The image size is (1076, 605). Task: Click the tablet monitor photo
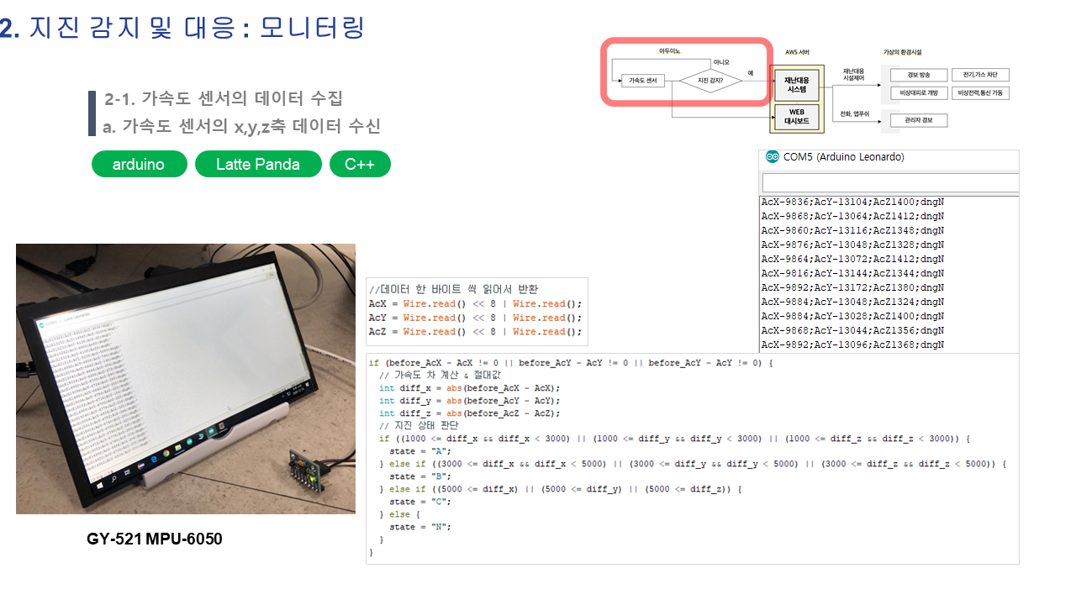185,378
